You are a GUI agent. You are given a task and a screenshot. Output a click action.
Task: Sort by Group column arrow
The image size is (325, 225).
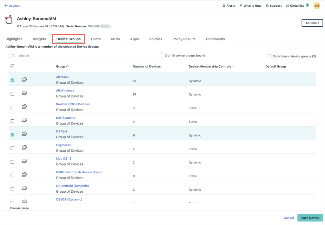click(67, 67)
